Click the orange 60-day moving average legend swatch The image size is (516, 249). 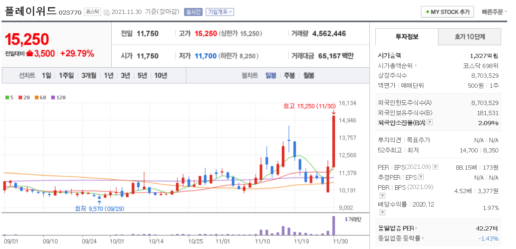37,97
